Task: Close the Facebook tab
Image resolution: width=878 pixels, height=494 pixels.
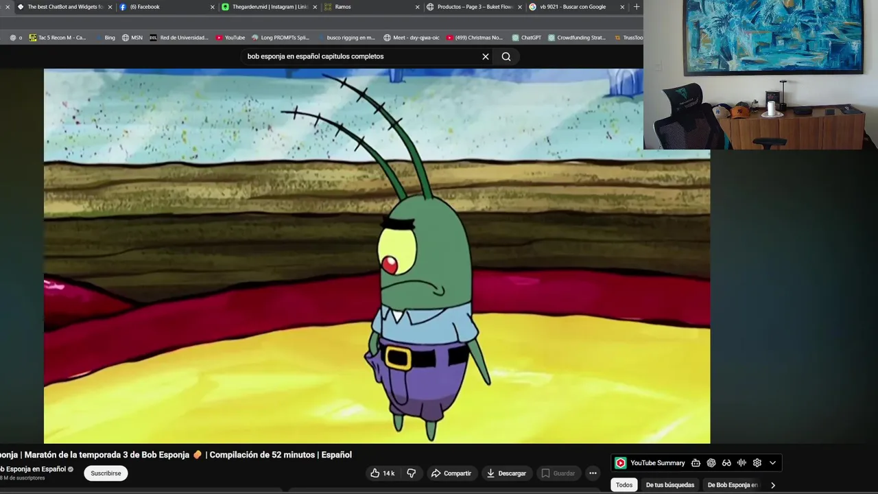Action: click(212, 7)
